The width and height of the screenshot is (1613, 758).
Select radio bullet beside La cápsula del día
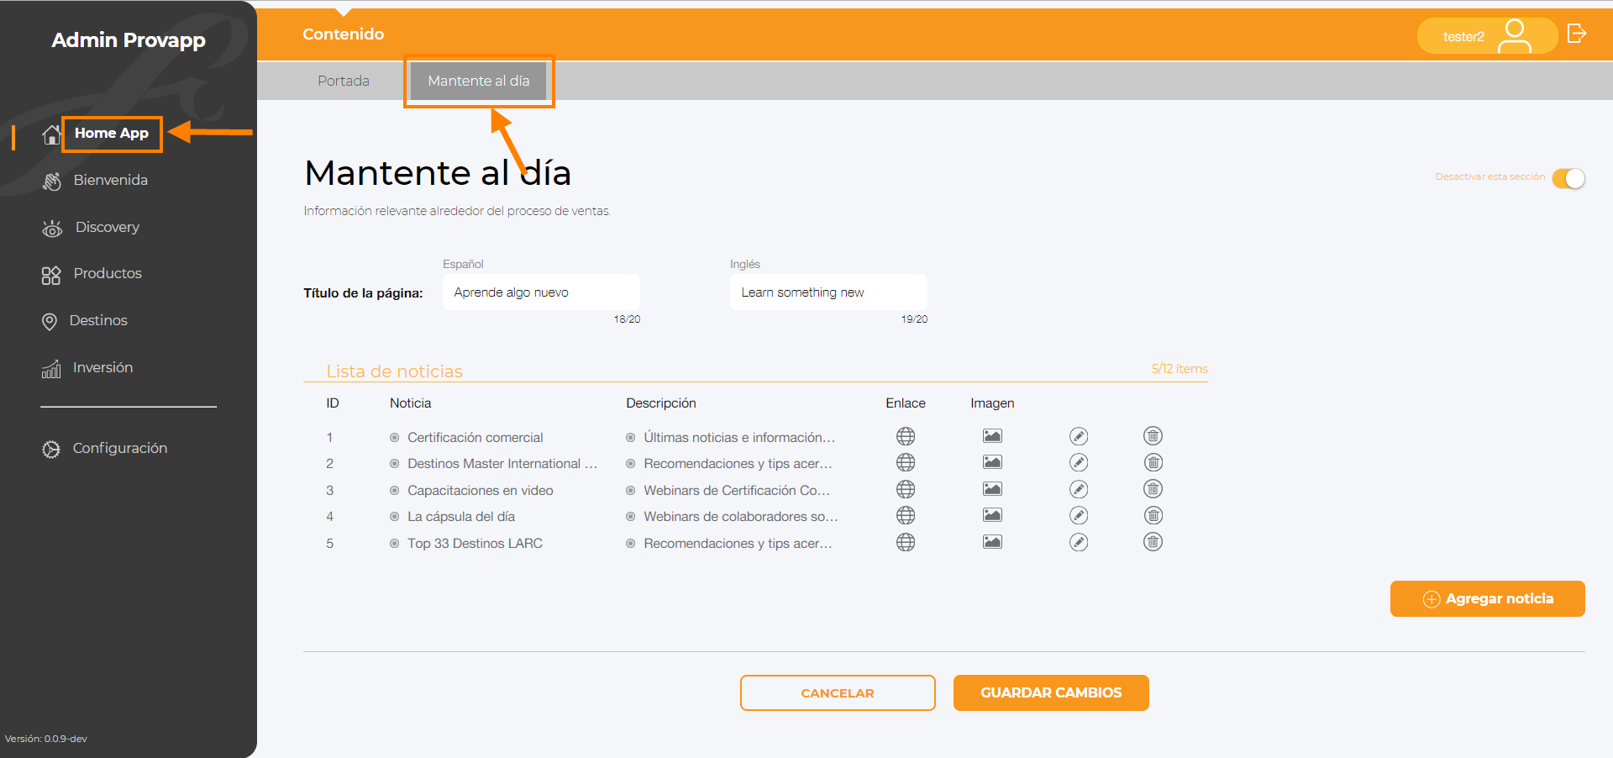[394, 517]
